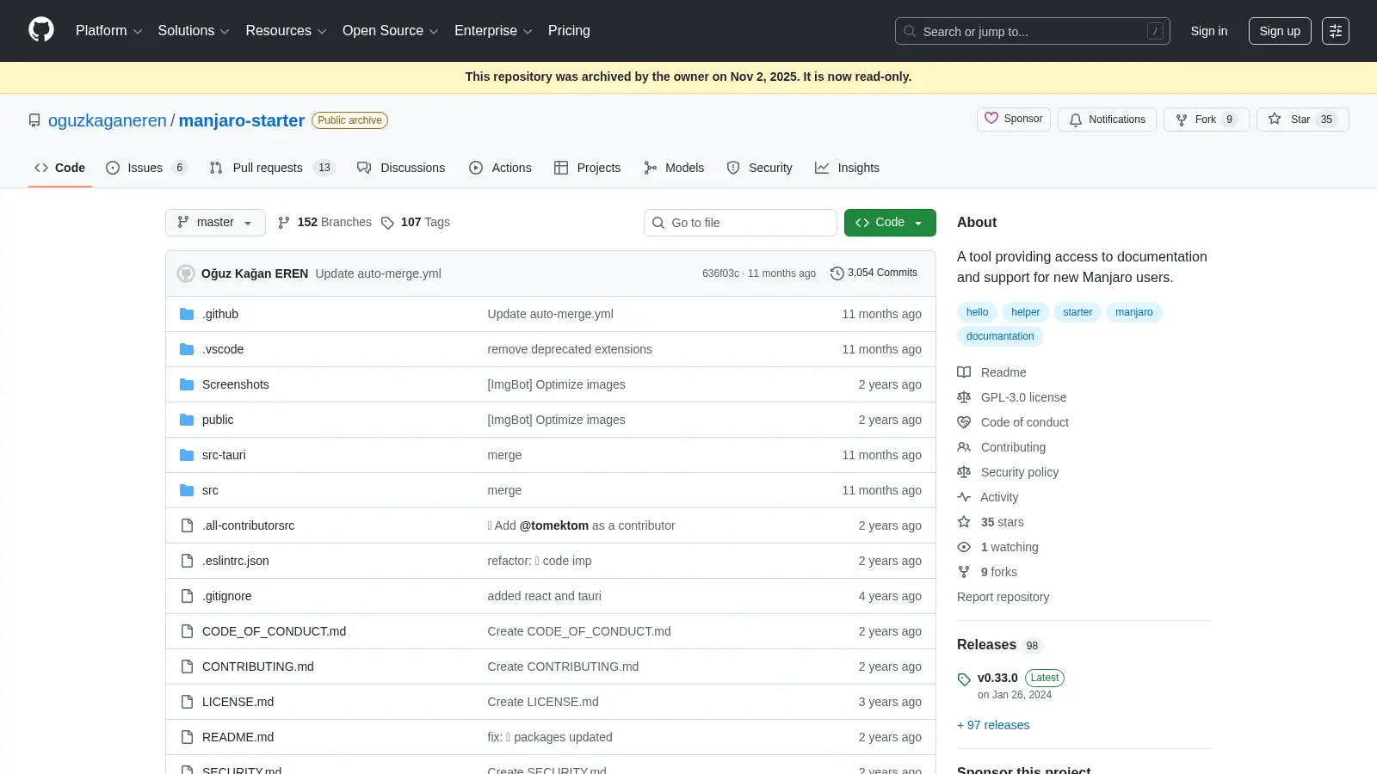Click the Sponsor heart button
Screen dimensions: 1377x774
point(1014,119)
